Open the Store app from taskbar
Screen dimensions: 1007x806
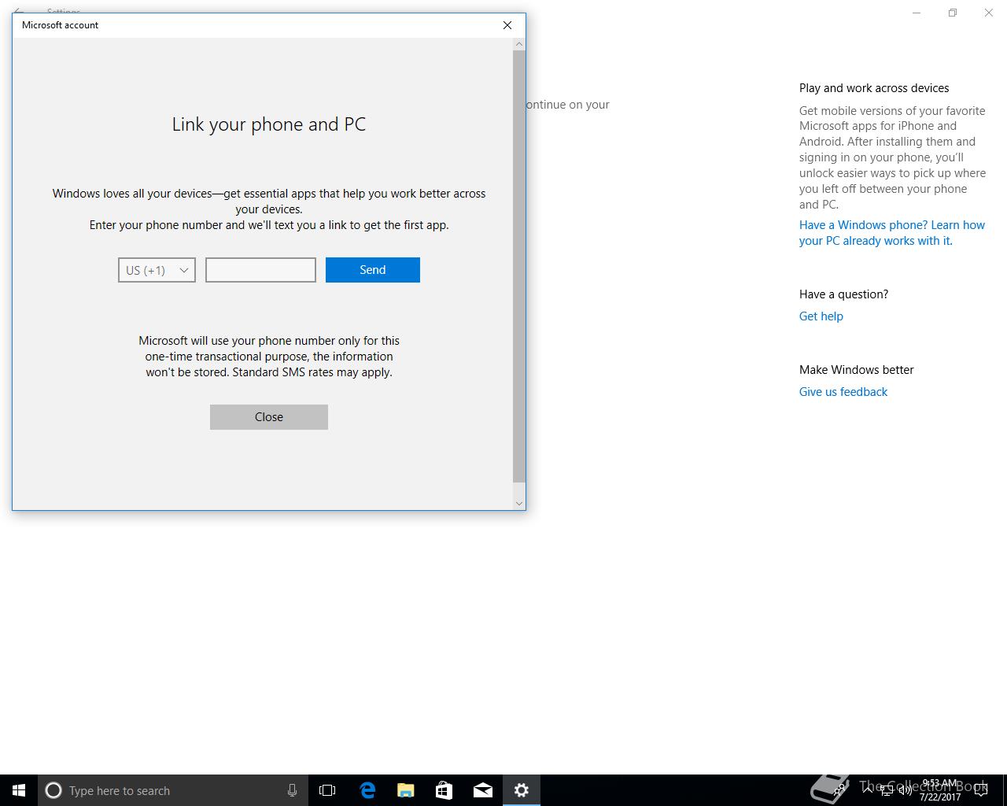coord(444,790)
